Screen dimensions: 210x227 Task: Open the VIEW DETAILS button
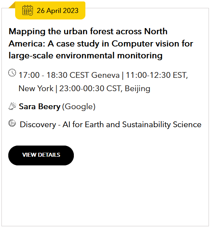41,155
